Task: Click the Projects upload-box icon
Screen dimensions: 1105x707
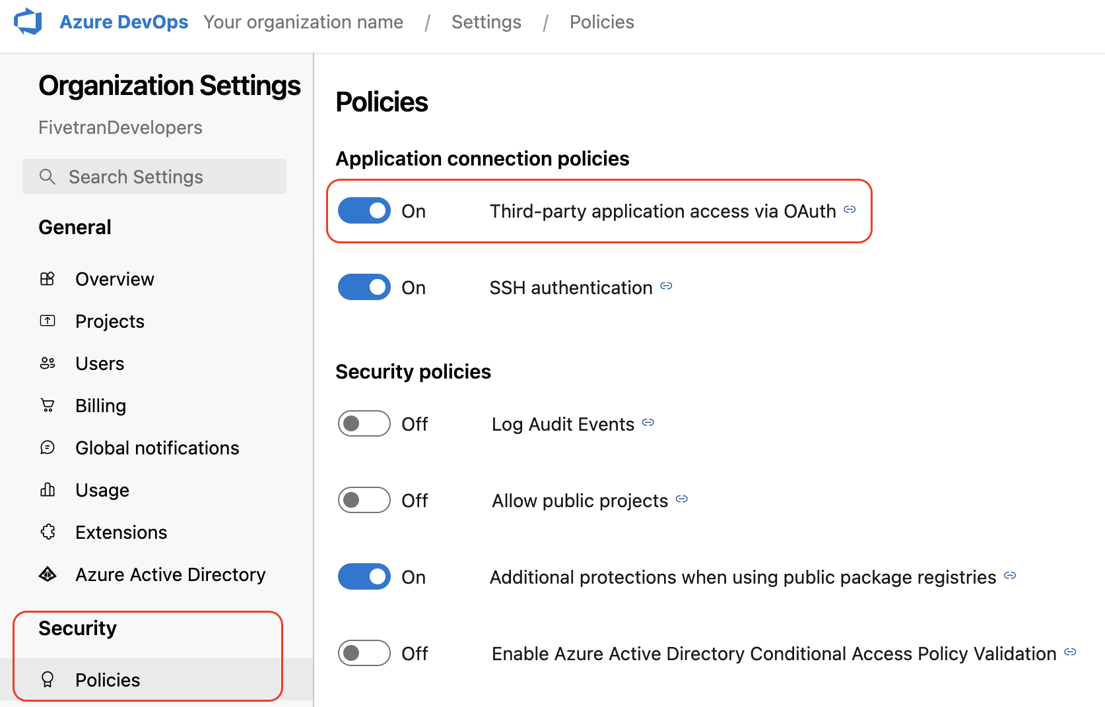Action: 48,321
